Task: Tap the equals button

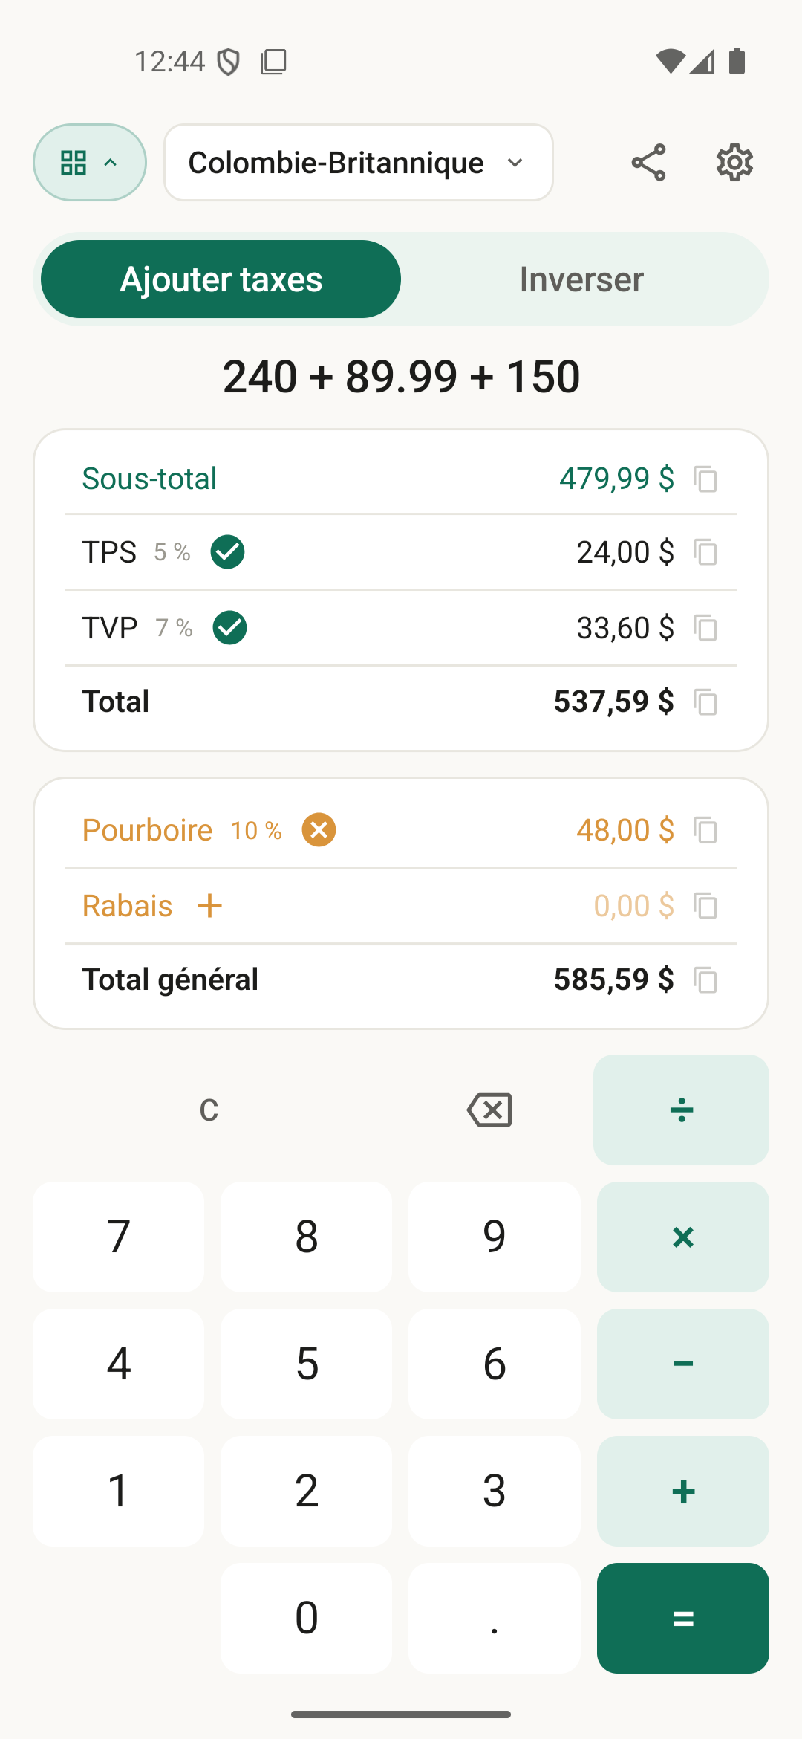Action: 682,1618
